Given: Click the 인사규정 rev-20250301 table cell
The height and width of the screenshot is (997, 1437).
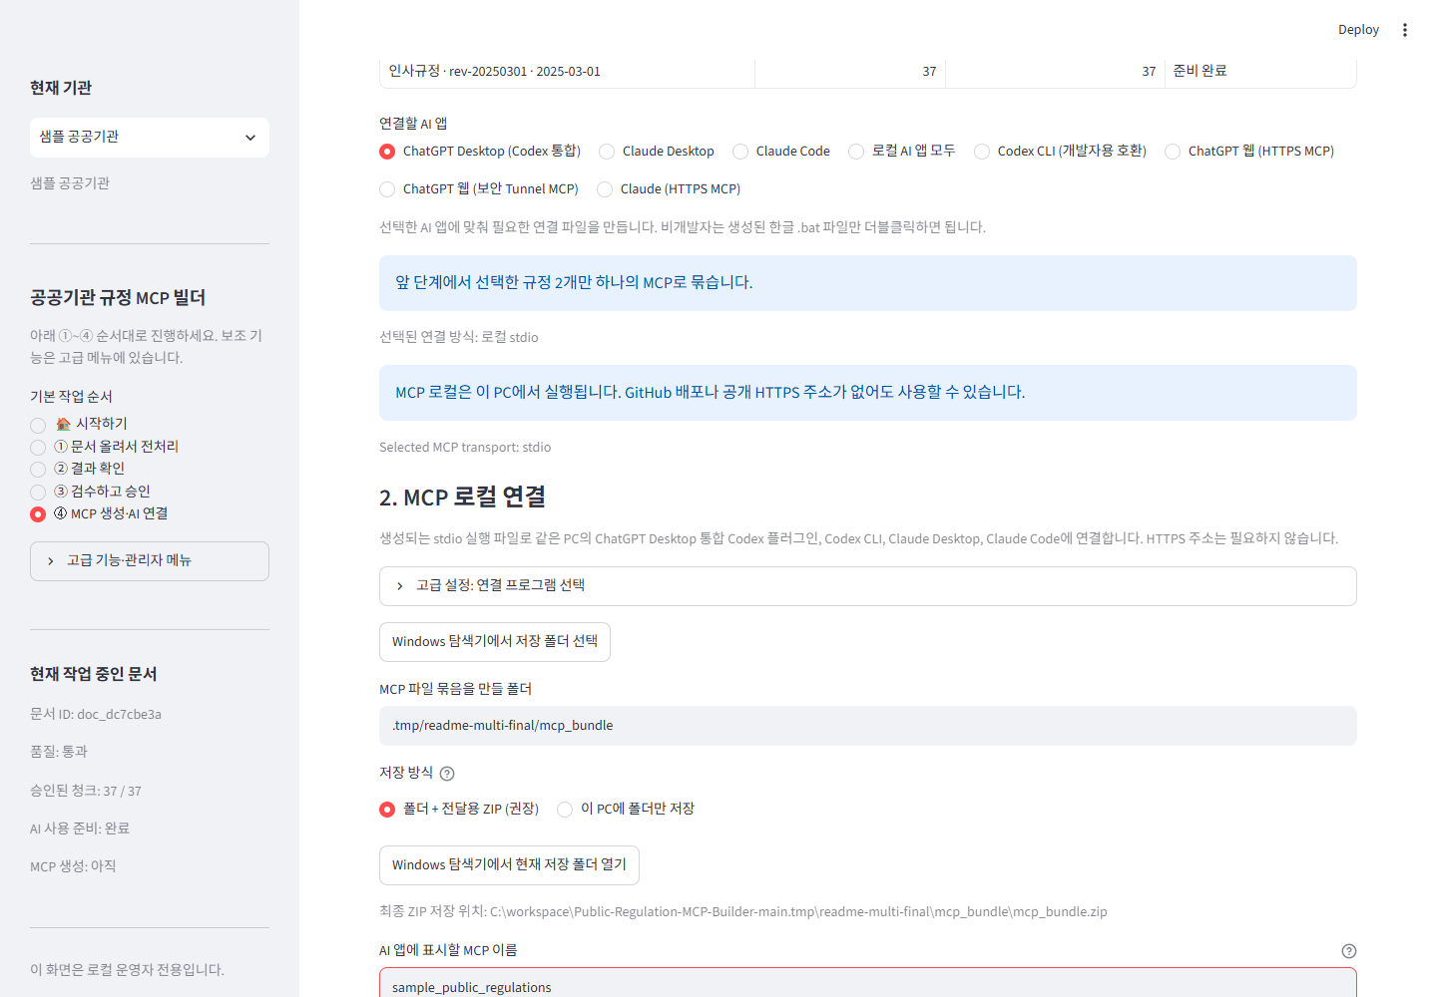Looking at the screenshot, I should click(x=567, y=72).
